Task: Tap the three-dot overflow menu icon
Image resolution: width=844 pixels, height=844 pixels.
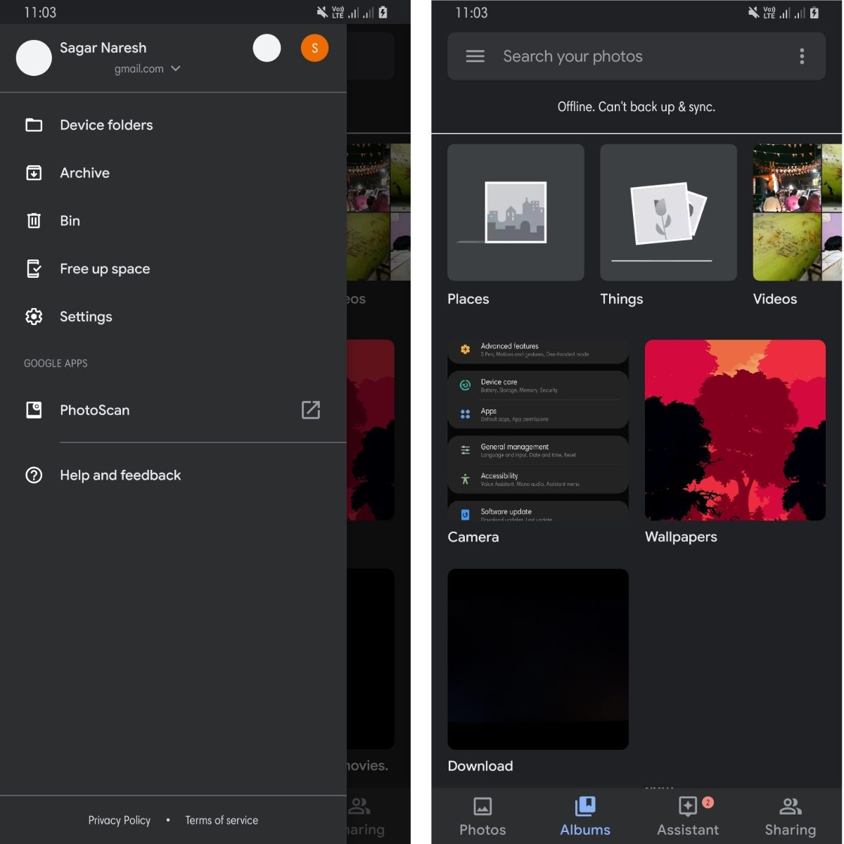Action: click(801, 56)
